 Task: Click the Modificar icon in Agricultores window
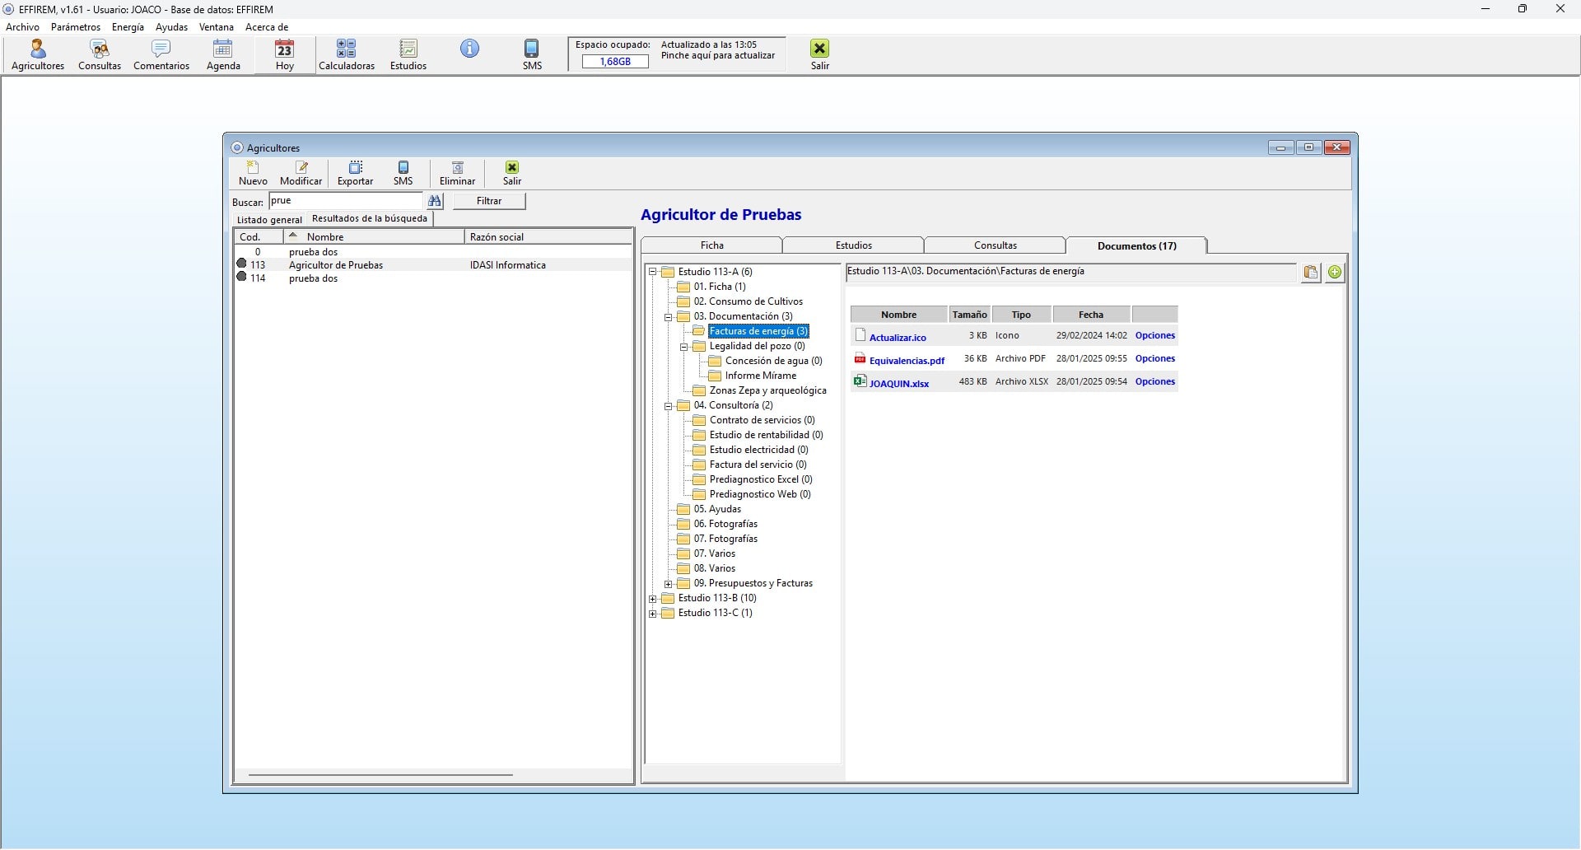pyautogui.click(x=301, y=174)
